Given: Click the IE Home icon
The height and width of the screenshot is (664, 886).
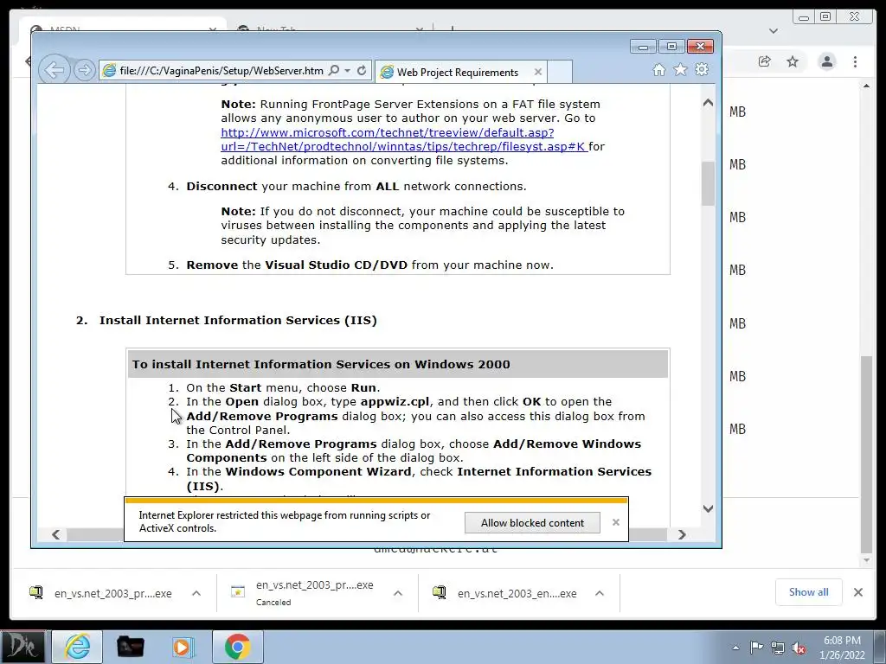Looking at the screenshot, I should 658,69.
